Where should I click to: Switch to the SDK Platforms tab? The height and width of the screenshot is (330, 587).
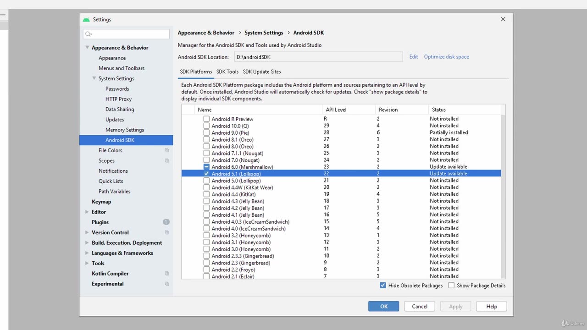click(196, 71)
